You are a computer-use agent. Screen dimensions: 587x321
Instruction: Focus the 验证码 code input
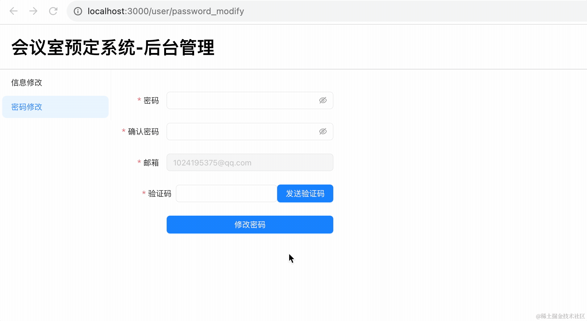[x=226, y=193]
